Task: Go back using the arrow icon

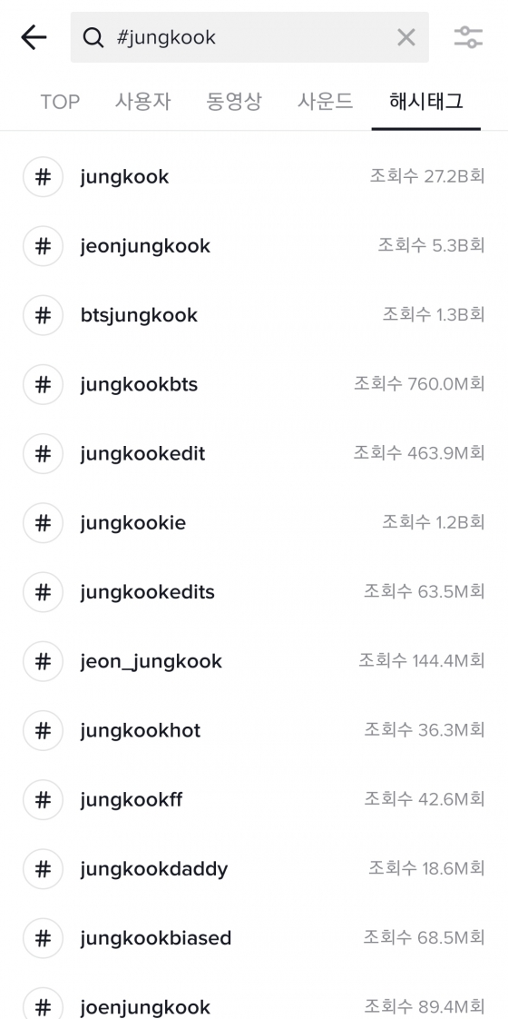Action: point(34,38)
